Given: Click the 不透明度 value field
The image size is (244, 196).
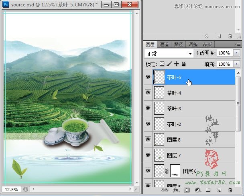Looking at the screenshot, I should coord(225,53).
